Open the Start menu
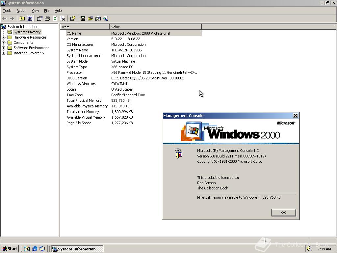 pyautogui.click(x=10, y=249)
